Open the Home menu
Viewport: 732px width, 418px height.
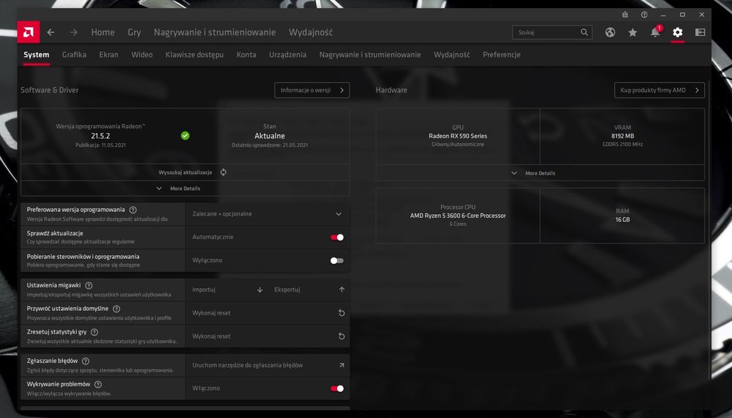click(103, 32)
